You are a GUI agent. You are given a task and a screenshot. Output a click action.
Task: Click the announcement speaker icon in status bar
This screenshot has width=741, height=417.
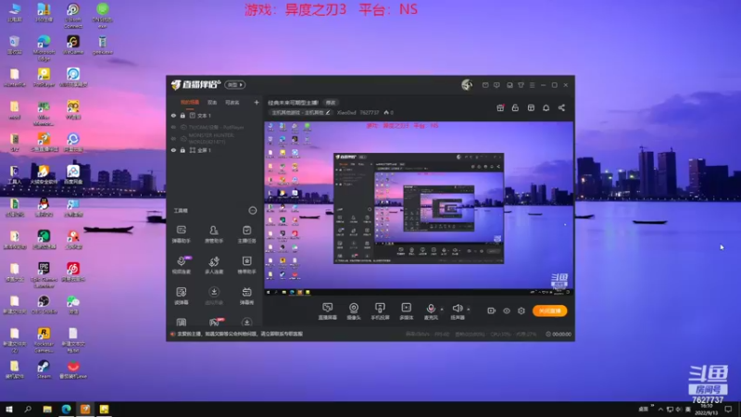click(x=173, y=334)
